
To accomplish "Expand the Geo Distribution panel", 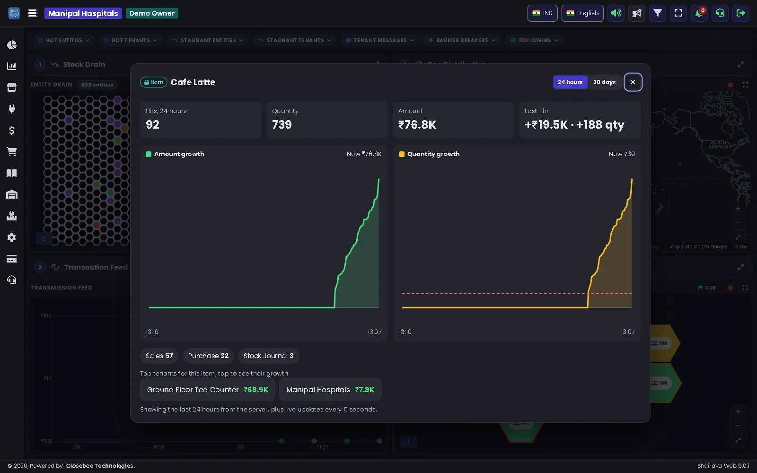I will 740,64.
